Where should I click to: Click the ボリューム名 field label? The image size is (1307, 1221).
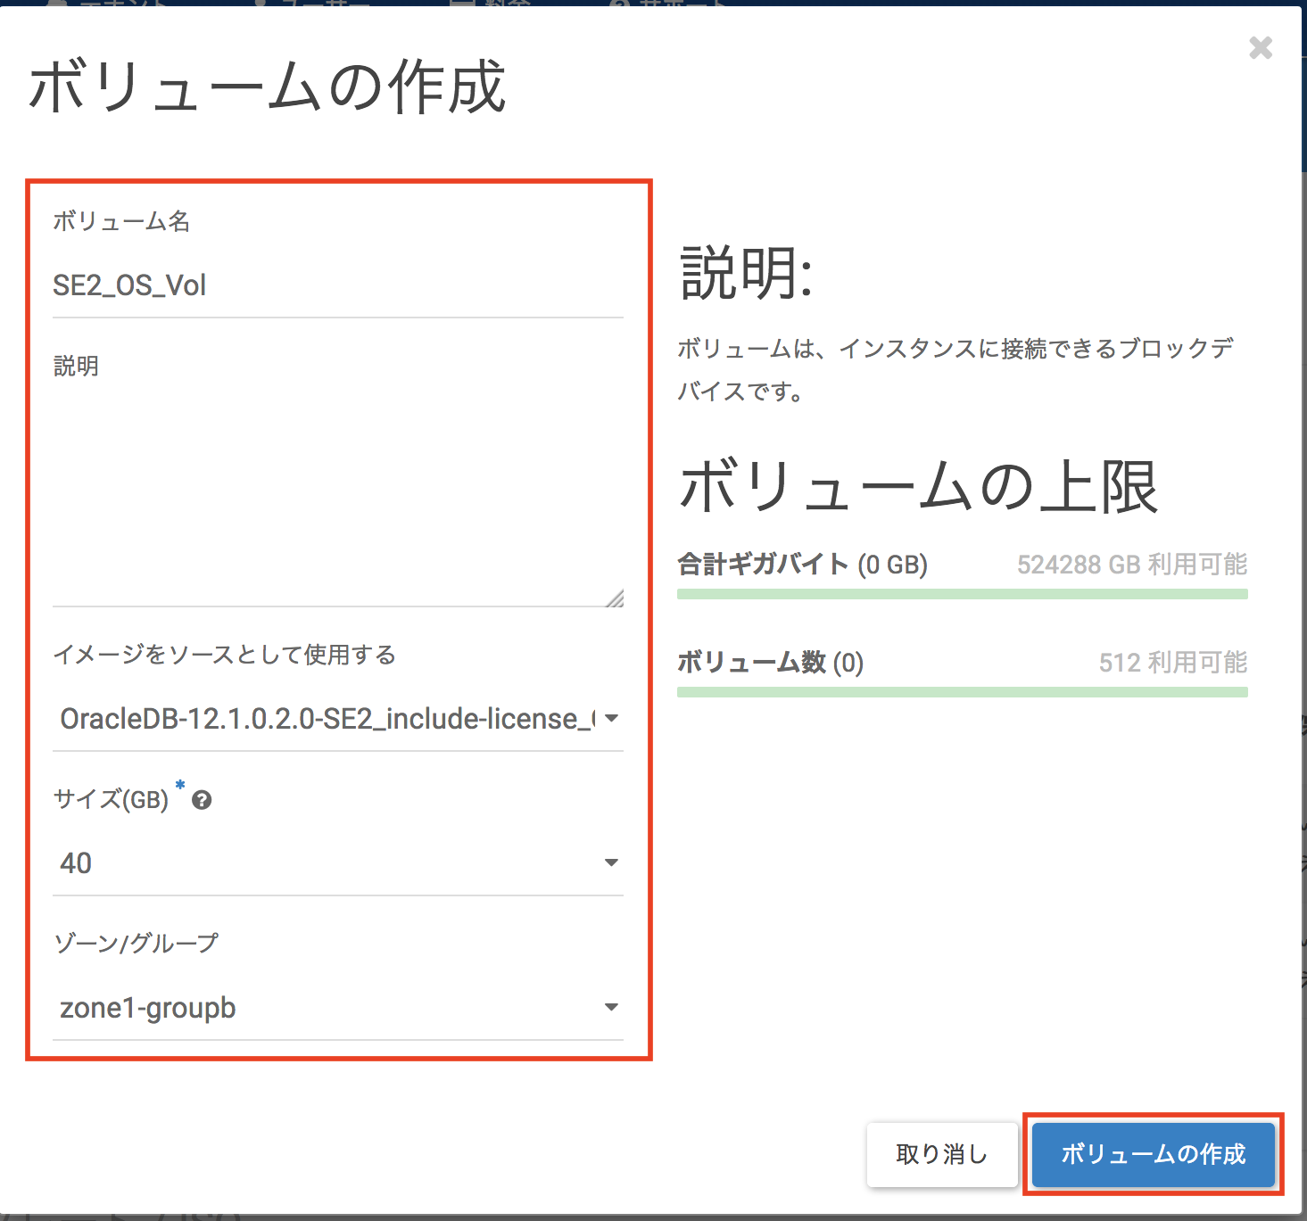(121, 221)
